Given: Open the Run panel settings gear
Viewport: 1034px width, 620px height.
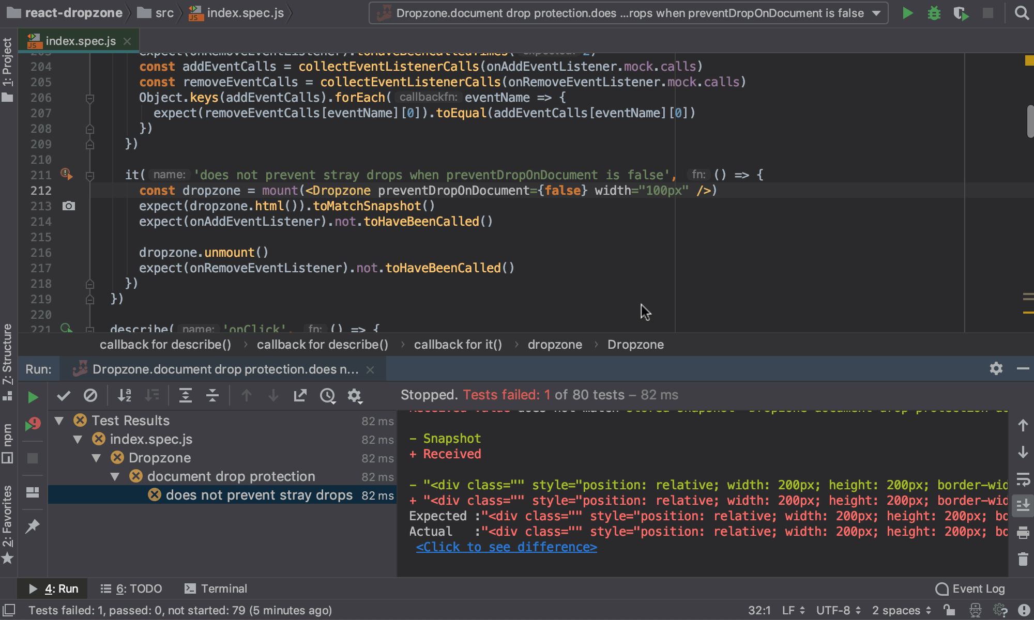Looking at the screenshot, I should [996, 368].
